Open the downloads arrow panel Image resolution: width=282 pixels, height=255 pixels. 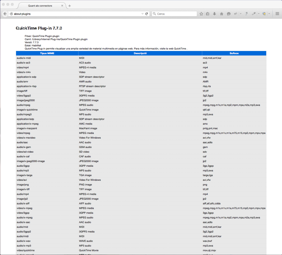point(215,14)
